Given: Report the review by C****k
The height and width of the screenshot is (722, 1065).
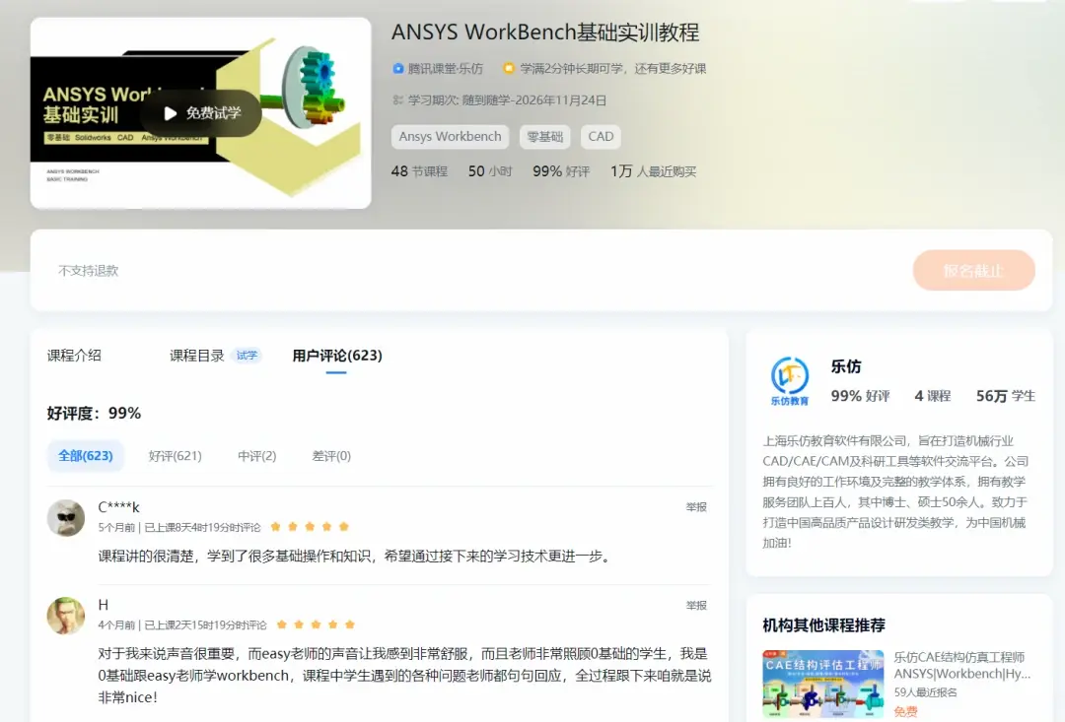Looking at the screenshot, I should click(x=696, y=507).
